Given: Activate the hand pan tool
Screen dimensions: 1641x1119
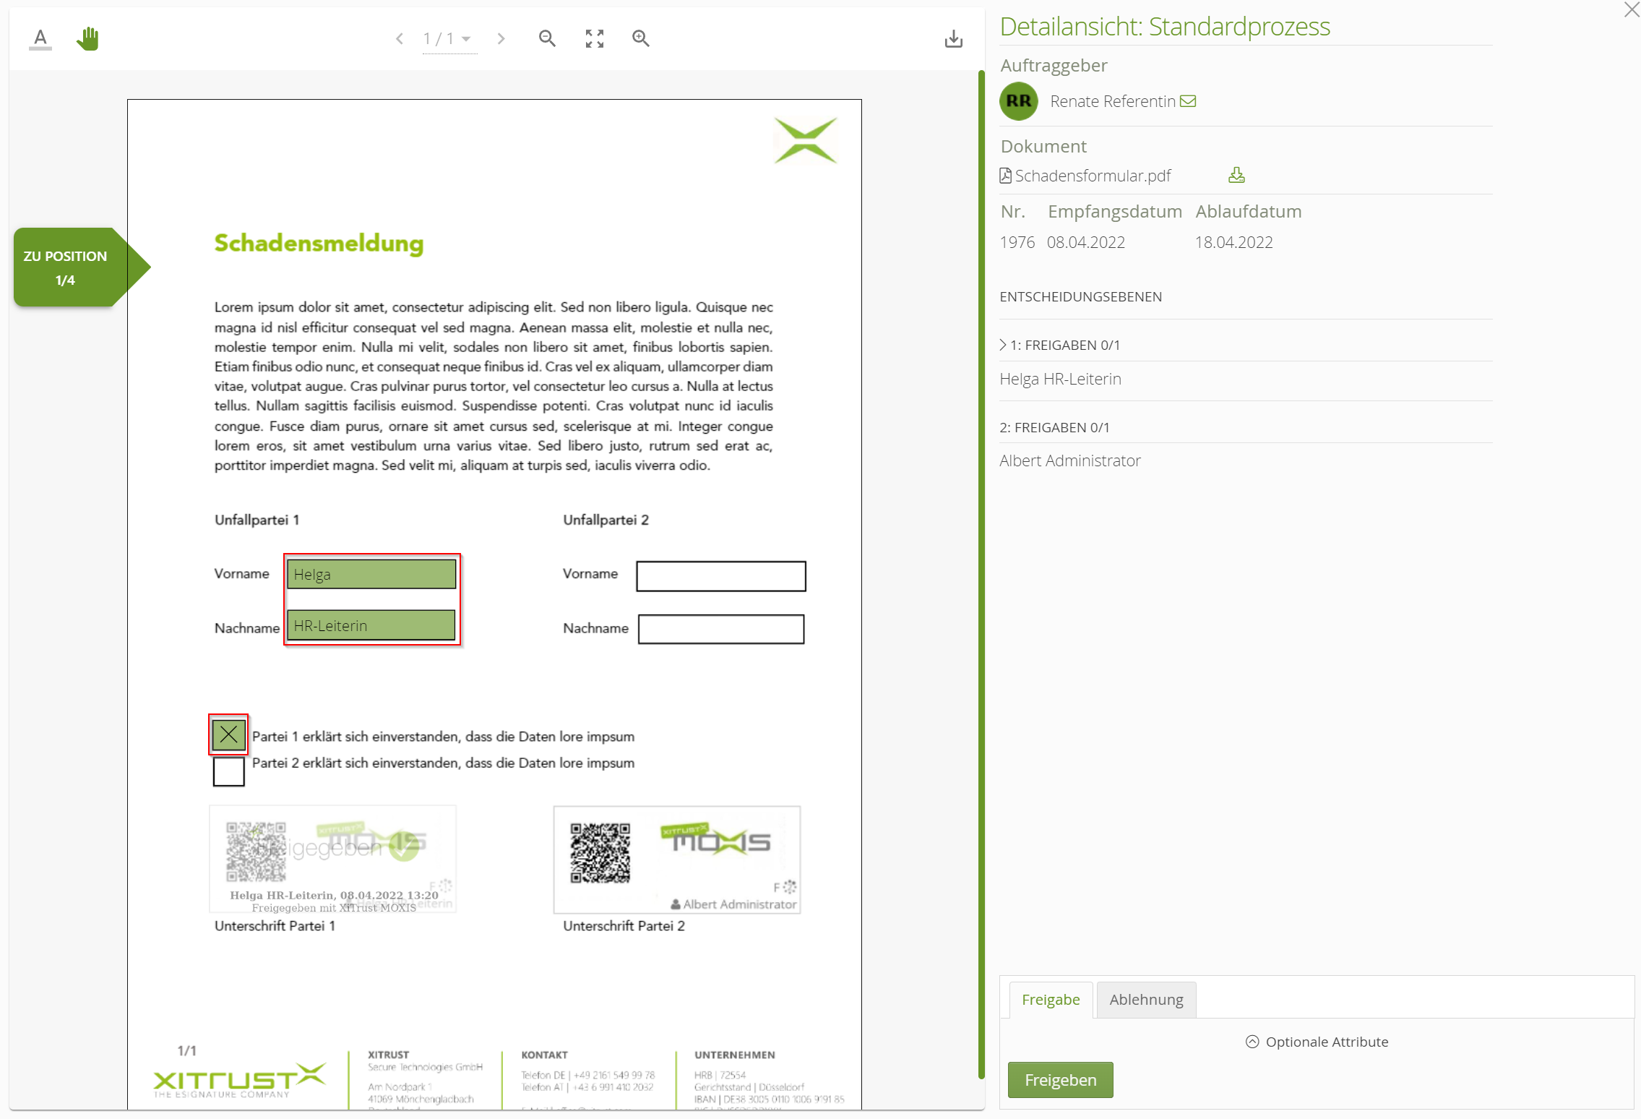Looking at the screenshot, I should click(87, 38).
